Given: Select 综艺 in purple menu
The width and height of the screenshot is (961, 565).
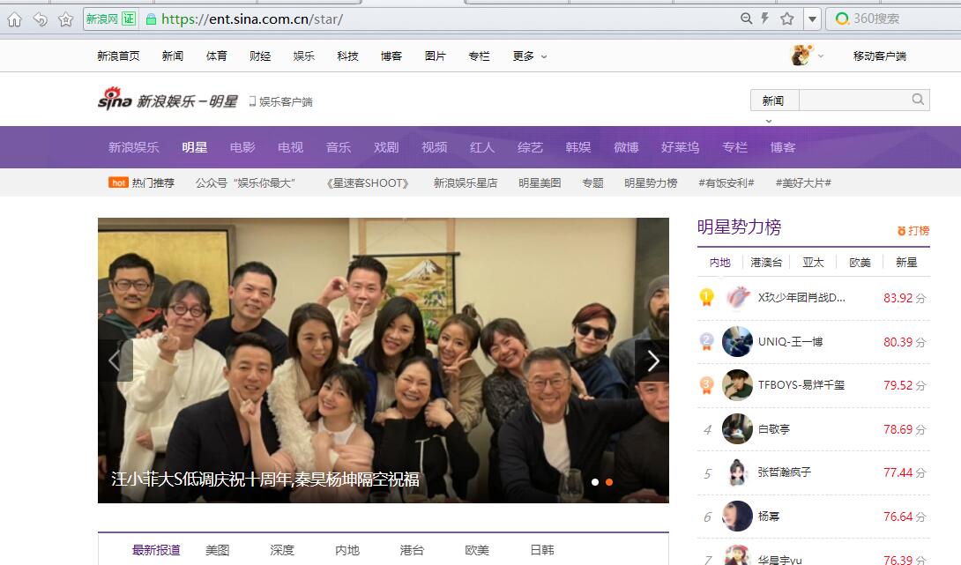Looking at the screenshot, I should click(530, 147).
